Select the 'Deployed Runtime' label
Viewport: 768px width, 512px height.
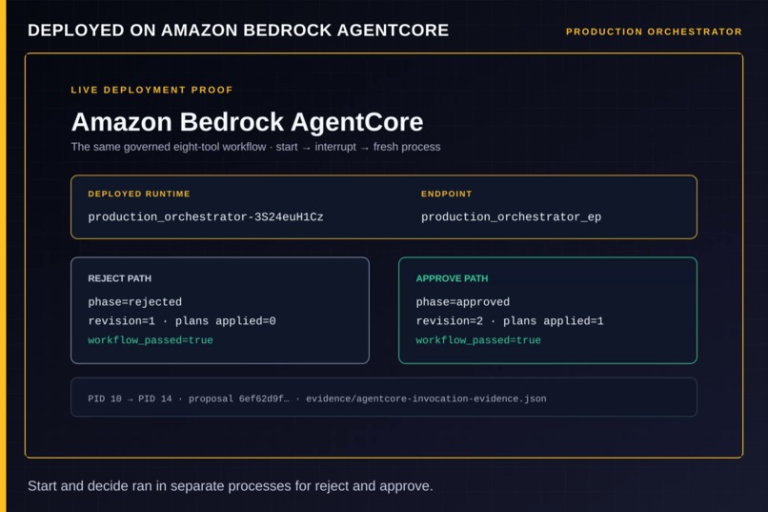pyautogui.click(x=139, y=194)
